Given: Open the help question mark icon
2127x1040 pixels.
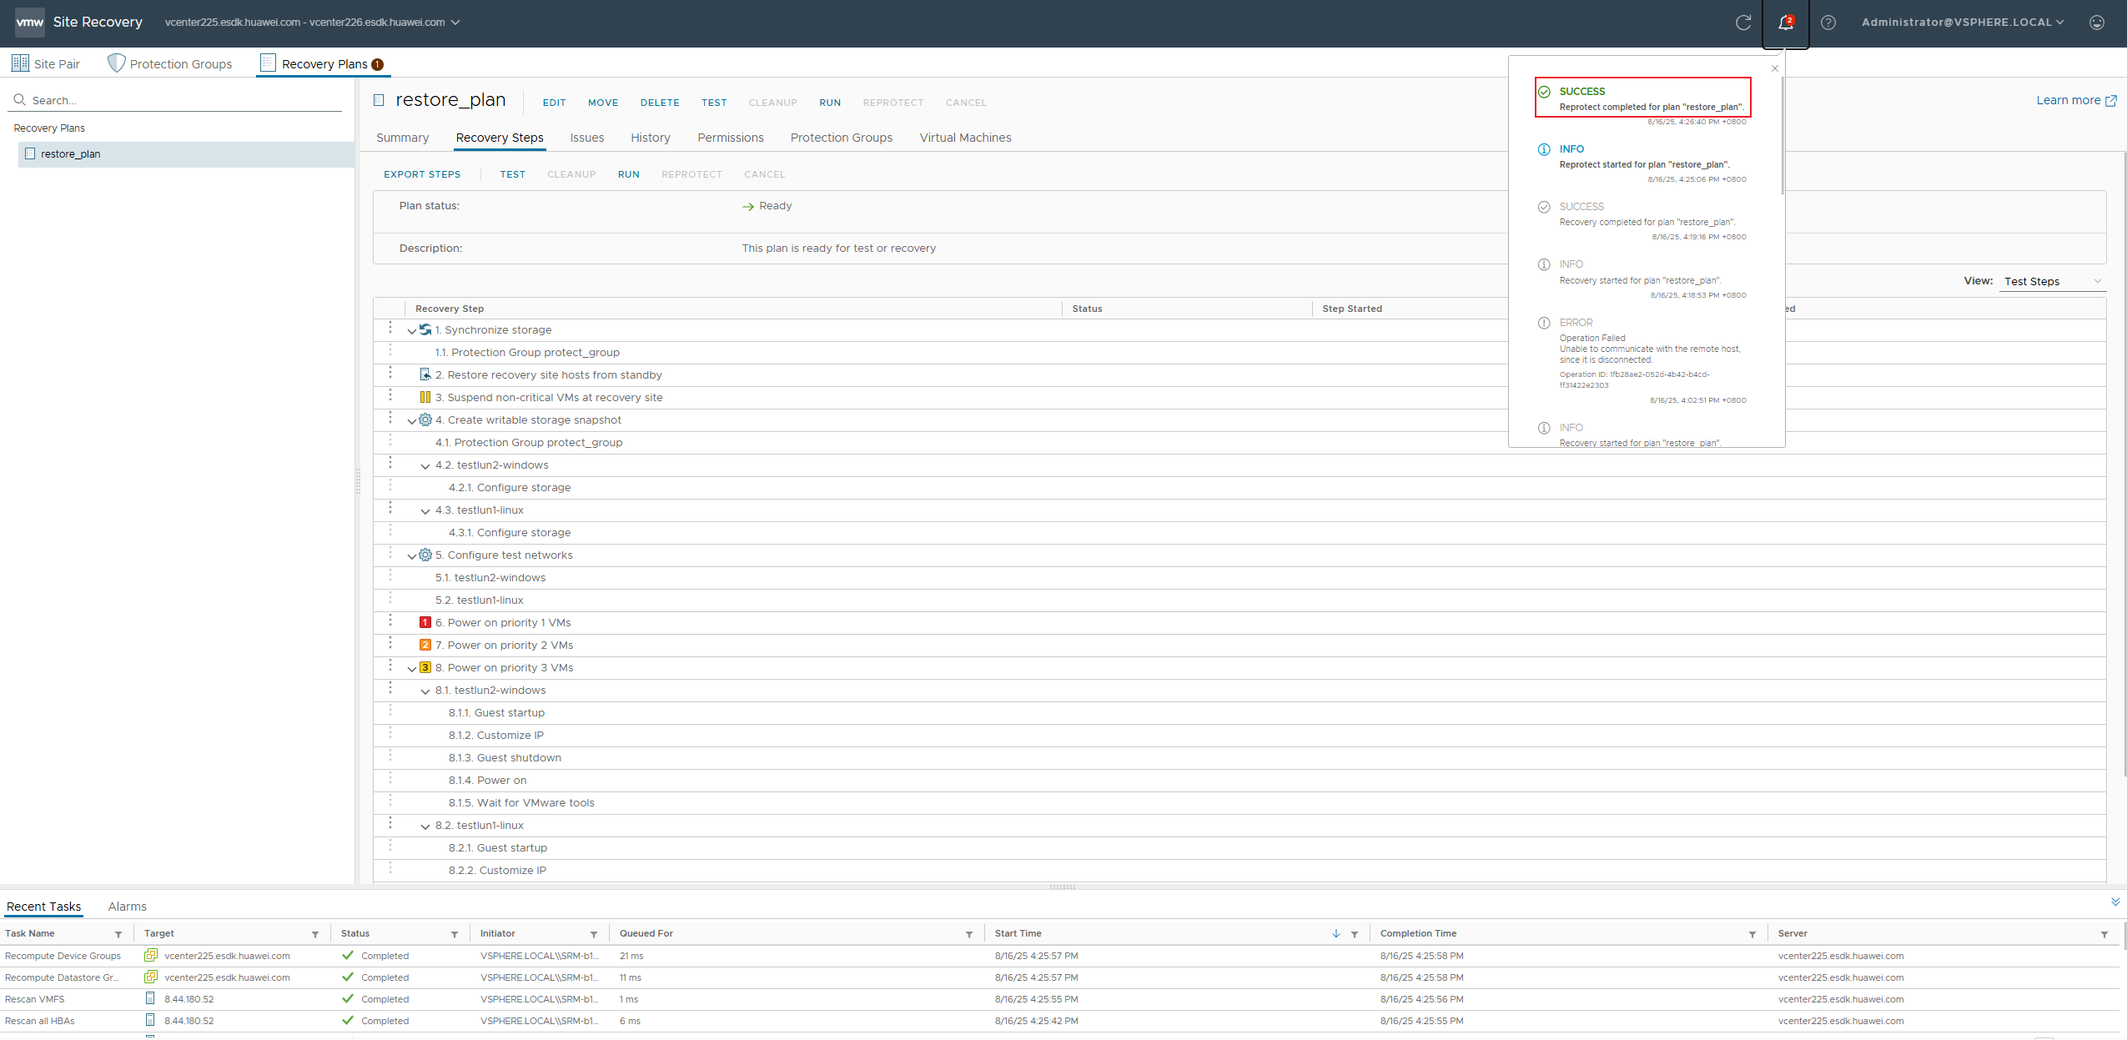Looking at the screenshot, I should pyautogui.click(x=1828, y=23).
